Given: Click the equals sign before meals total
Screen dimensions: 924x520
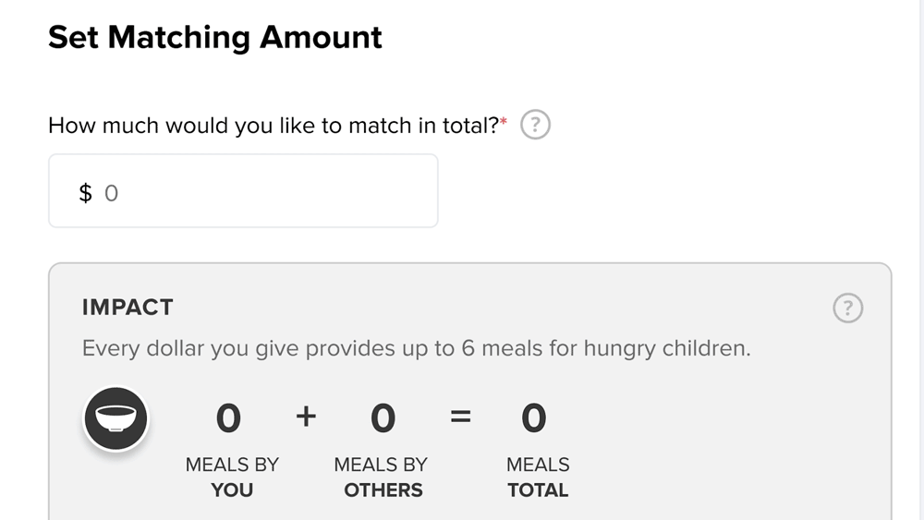Looking at the screenshot, I should tap(460, 417).
